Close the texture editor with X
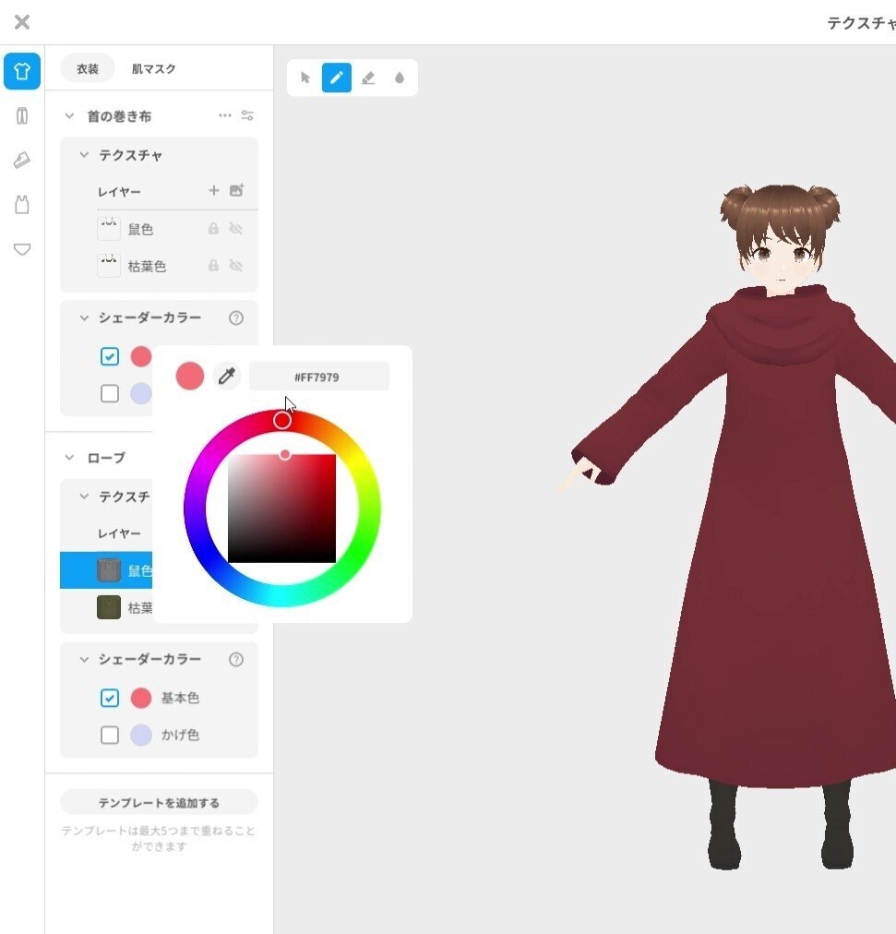The image size is (896, 934). click(x=22, y=22)
